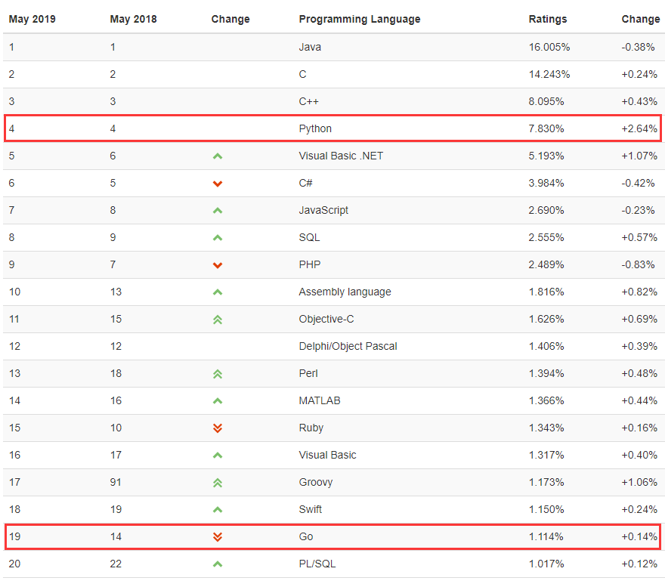Click the 1.150% rating for Swift
This screenshot has width=665, height=587.
[546, 509]
